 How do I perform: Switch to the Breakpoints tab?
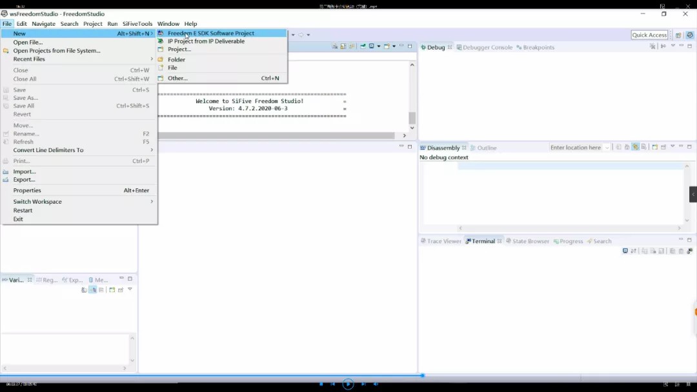pos(535,48)
